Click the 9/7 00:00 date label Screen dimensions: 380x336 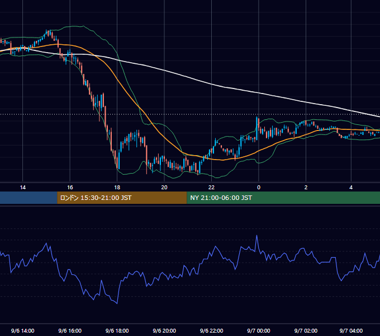pos(259,330)
